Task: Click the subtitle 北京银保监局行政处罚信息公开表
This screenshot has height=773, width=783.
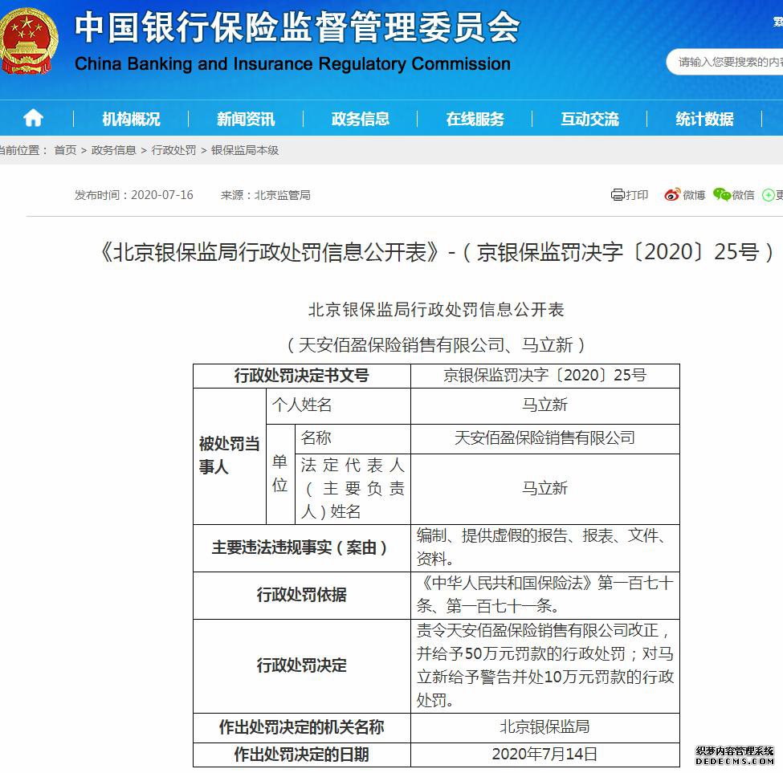Action: coord(436,309)
